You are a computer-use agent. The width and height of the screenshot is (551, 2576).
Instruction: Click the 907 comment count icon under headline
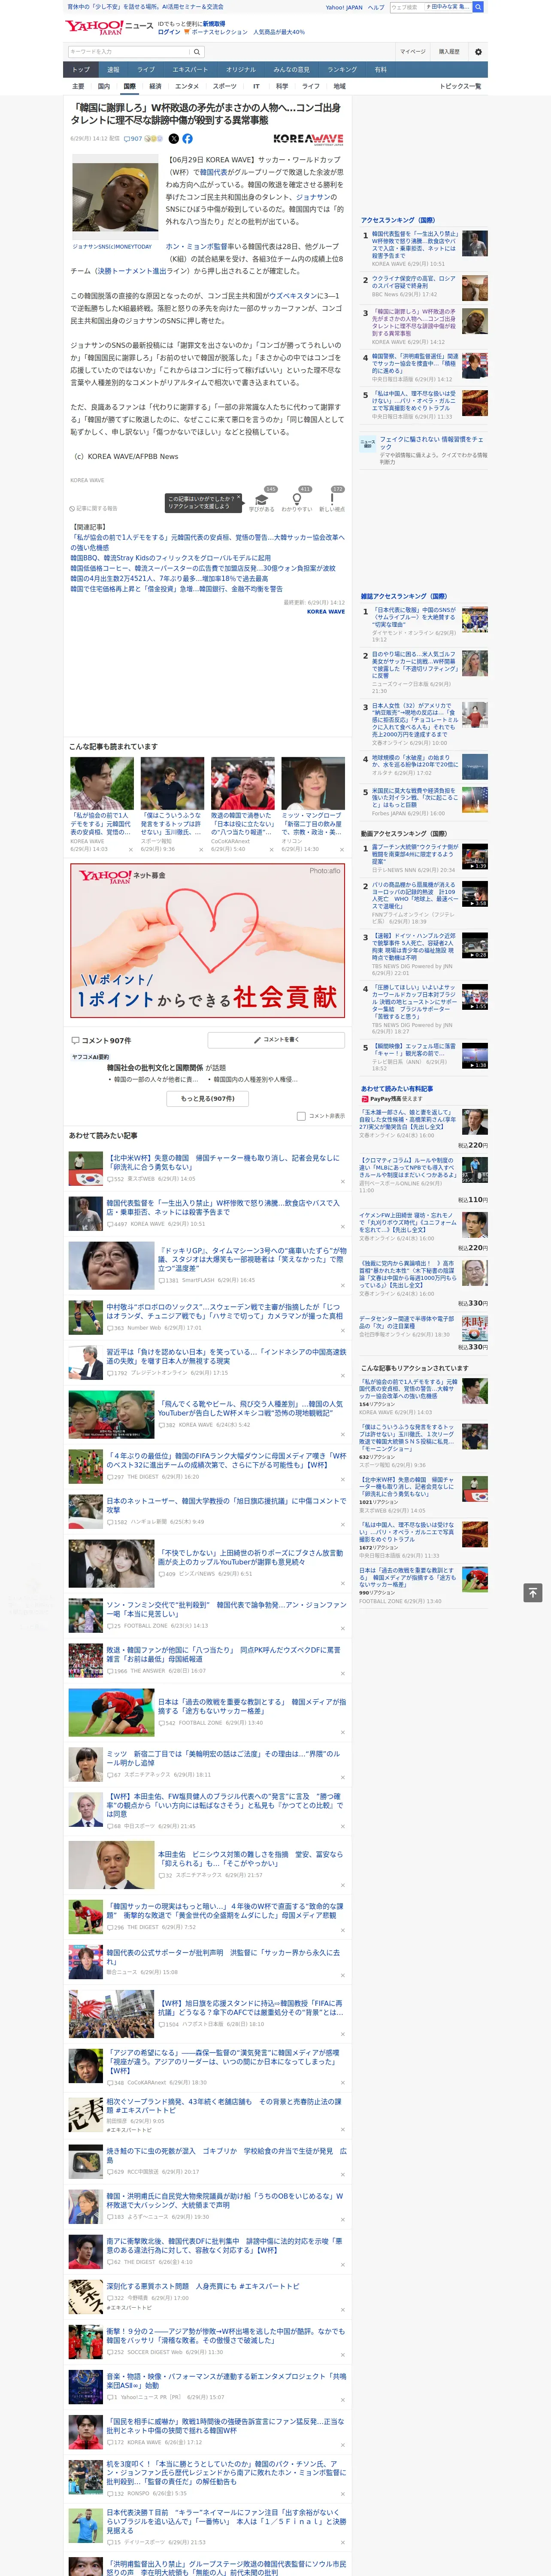(x=132, y=139)
